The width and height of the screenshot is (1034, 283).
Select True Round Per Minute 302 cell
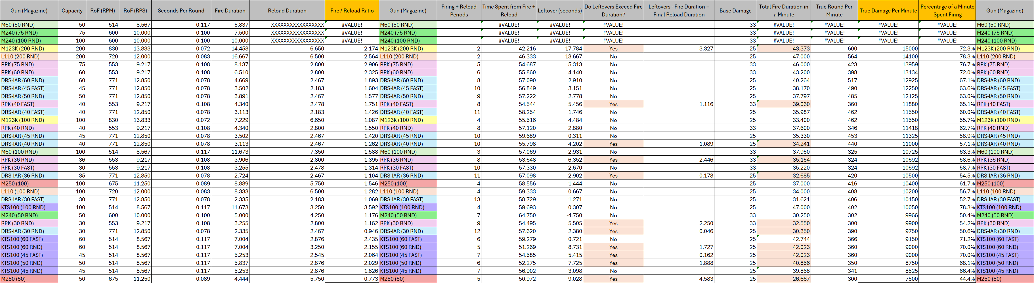coord(834,215)
